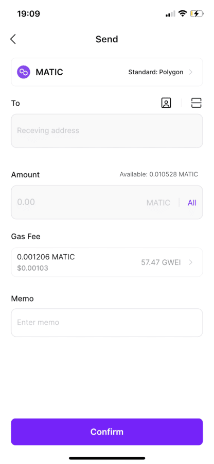Confirm the send transaction

pos(107,432)
